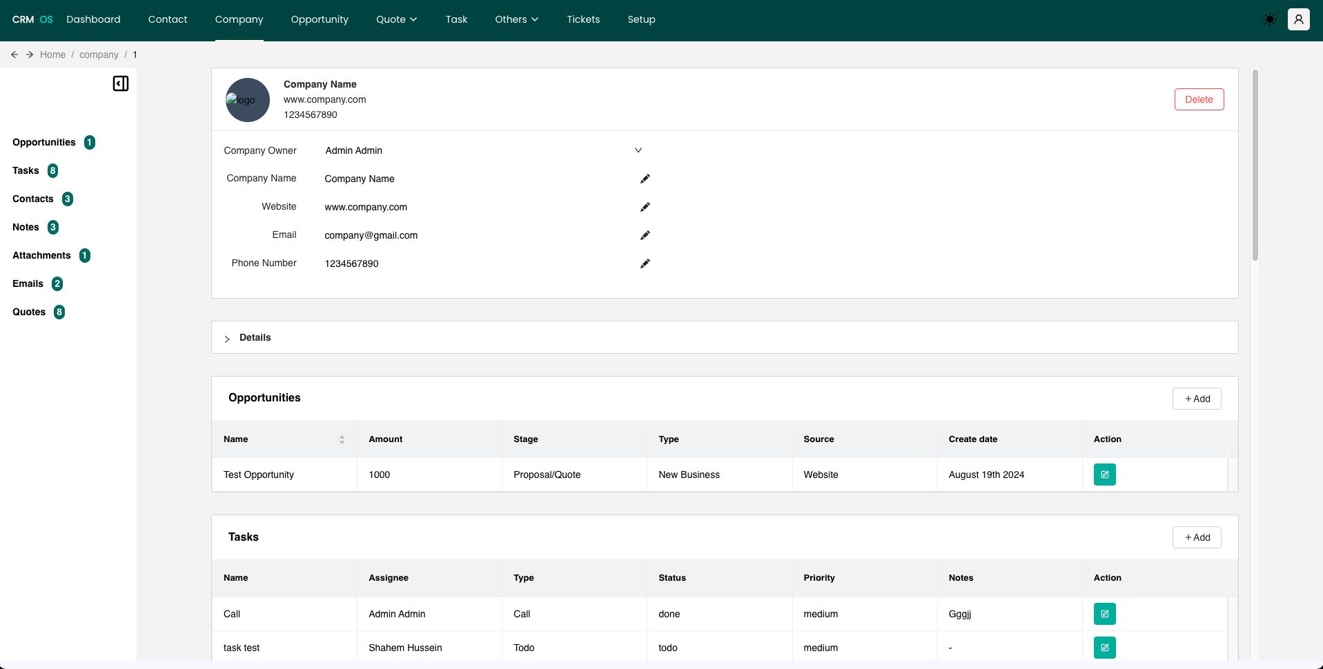Expand the Others navigation menu
This screenshot has width=1323, height=669.
tap(516, 19)
